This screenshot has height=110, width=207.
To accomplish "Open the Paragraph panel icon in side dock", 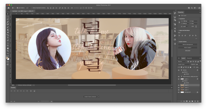I will click(x=175, y=31).
